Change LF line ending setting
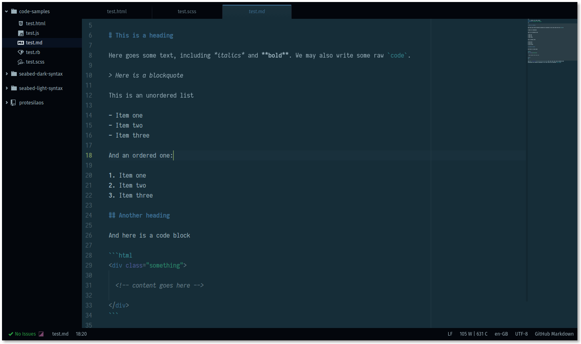The image size is (581, 344). pyautogui.click(x=450, y=334)
